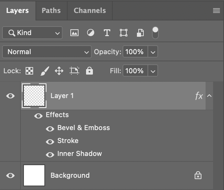Viewport: 224px width, 190px height.
Task: Lock transparent pixels icon
Action: tap(29, 71)
